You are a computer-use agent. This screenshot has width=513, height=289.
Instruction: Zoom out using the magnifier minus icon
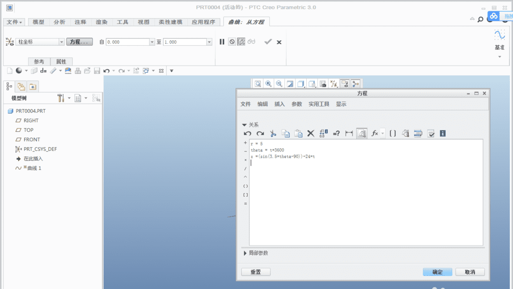click(279, 84)
